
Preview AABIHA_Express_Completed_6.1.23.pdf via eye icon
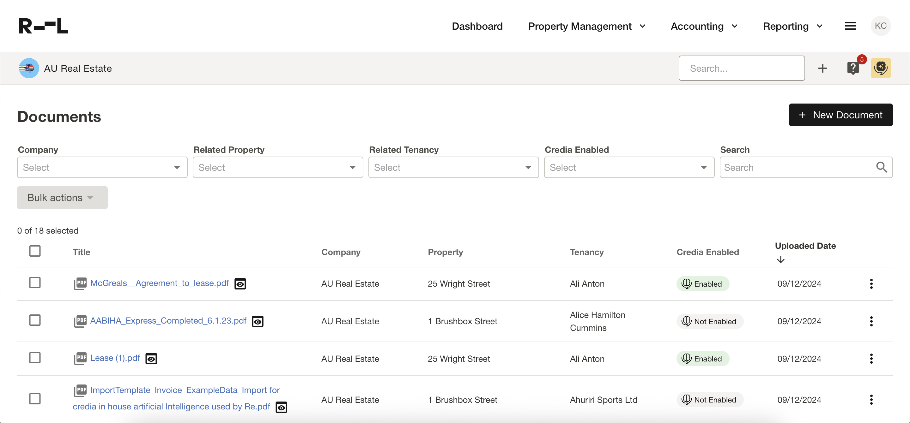(258, 321)
